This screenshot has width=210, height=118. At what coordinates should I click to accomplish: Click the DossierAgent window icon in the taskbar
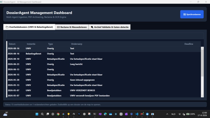152,114
